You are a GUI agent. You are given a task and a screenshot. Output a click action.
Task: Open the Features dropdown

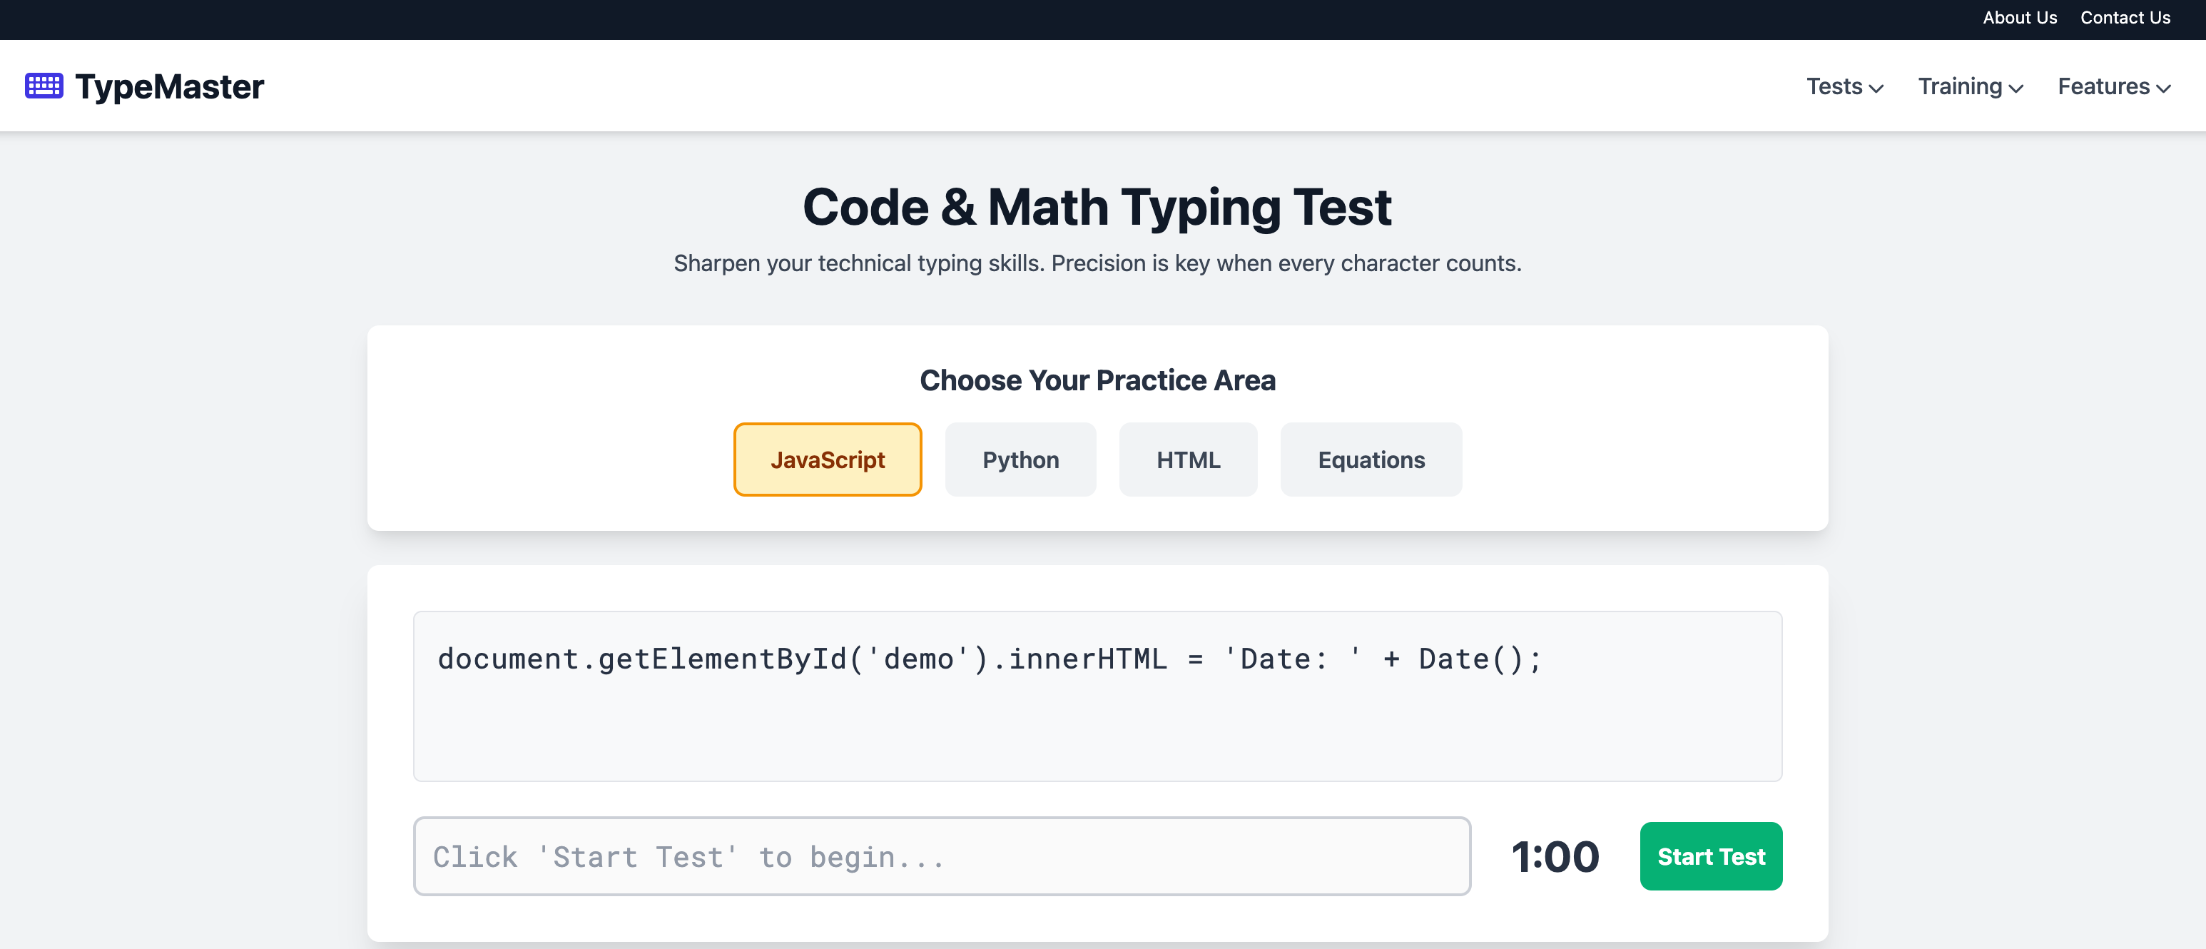2104,86
